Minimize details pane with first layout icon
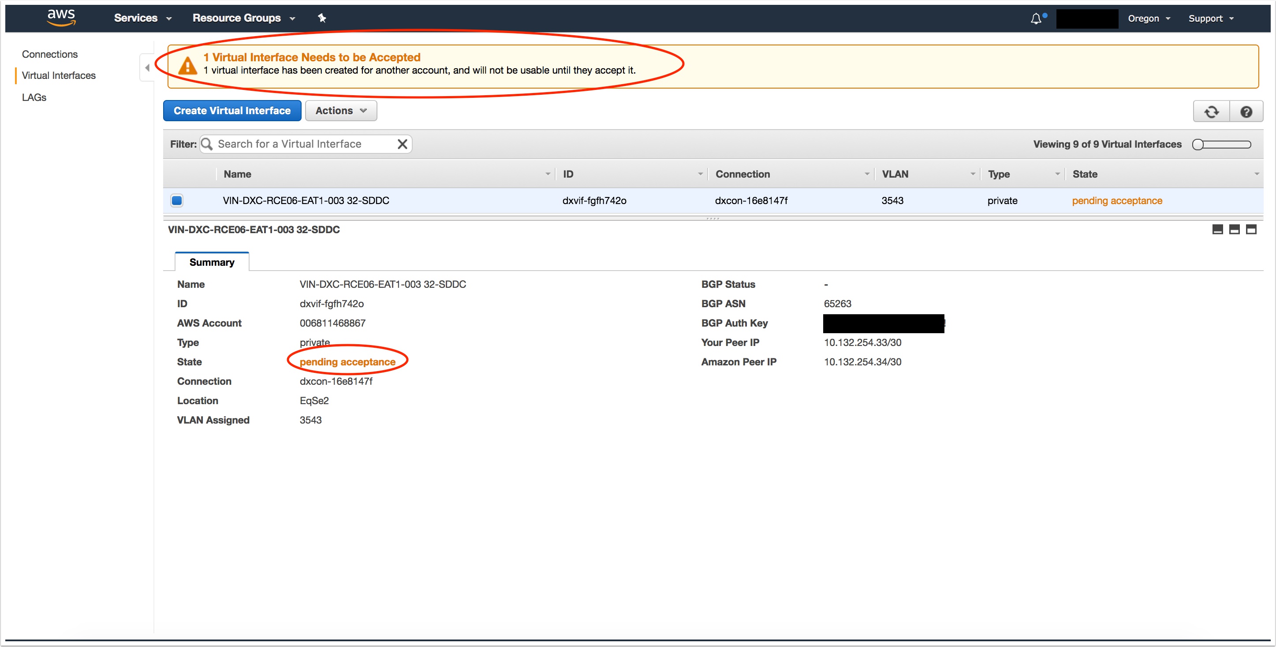 [1217, 229]
